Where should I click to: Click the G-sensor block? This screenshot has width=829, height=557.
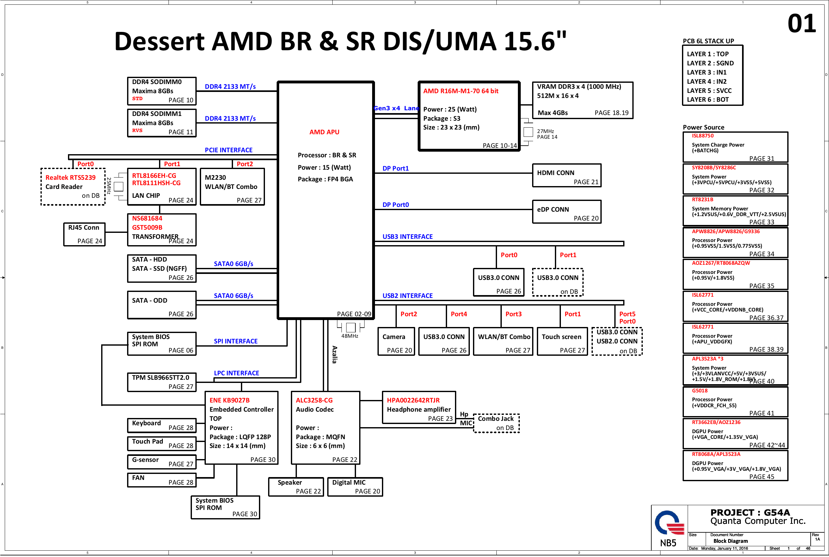point(162,462)
